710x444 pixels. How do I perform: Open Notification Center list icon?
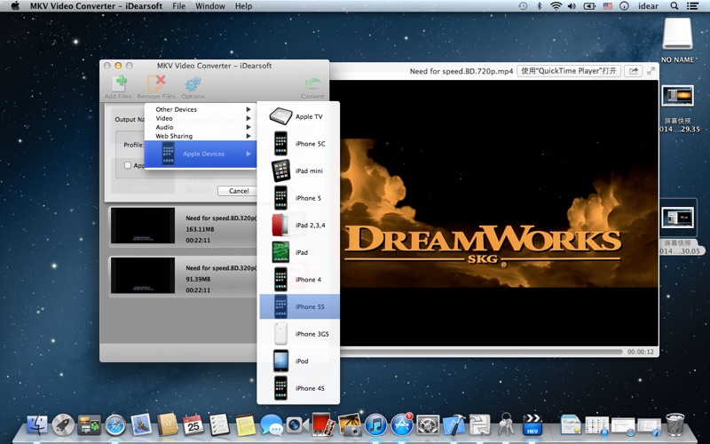692,6
